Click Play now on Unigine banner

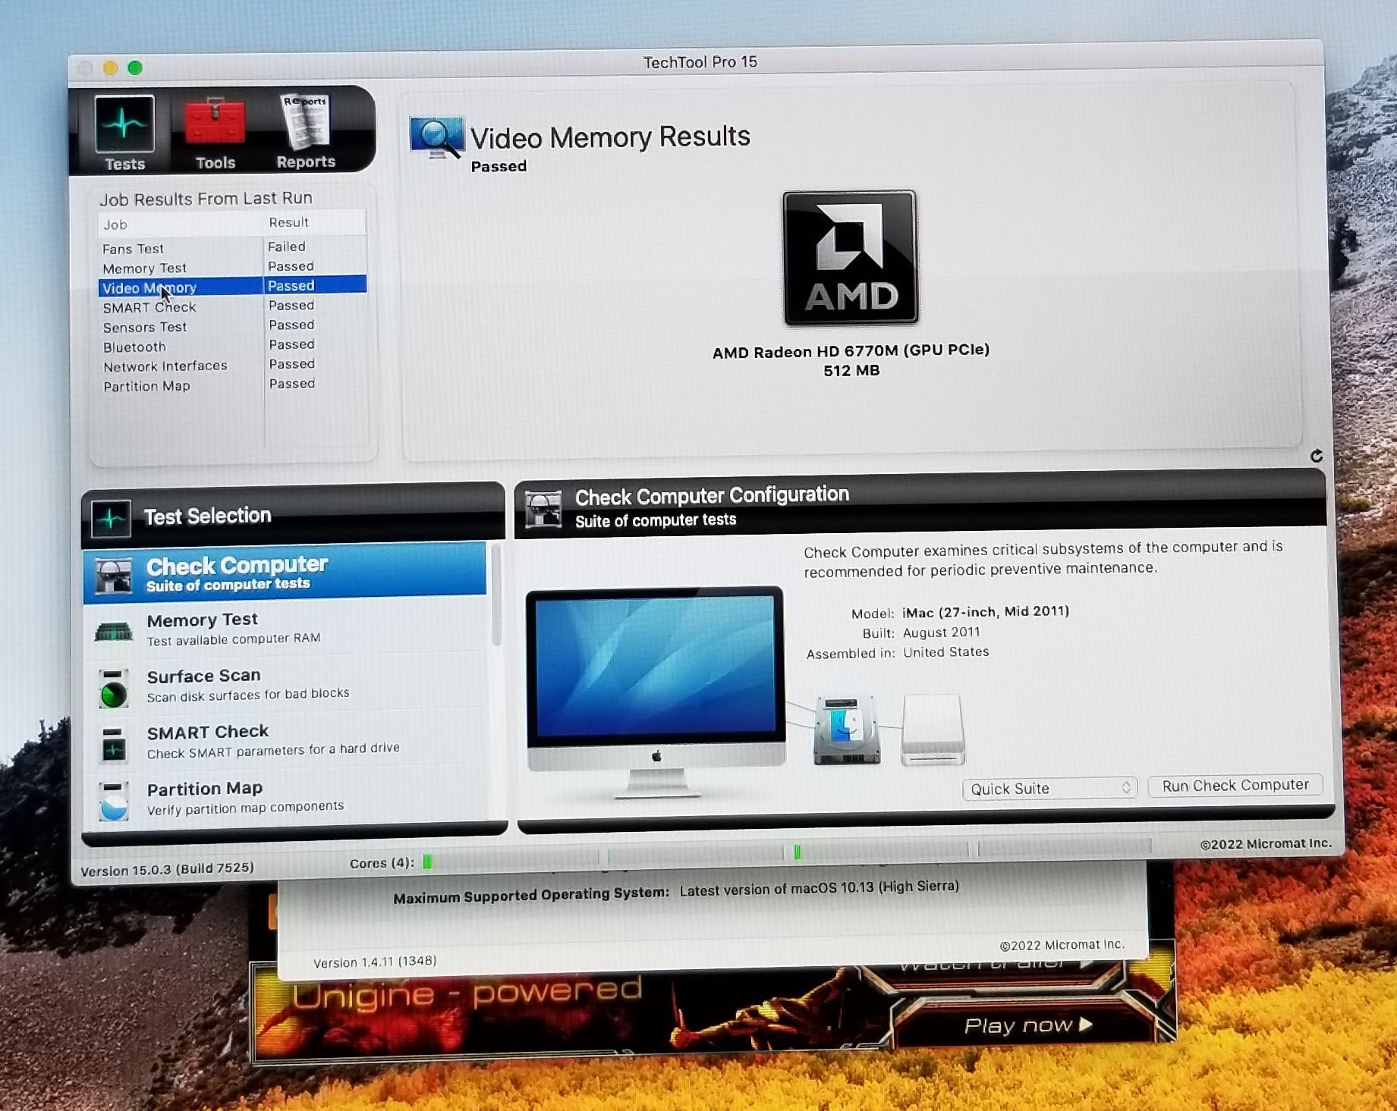1027,1025
